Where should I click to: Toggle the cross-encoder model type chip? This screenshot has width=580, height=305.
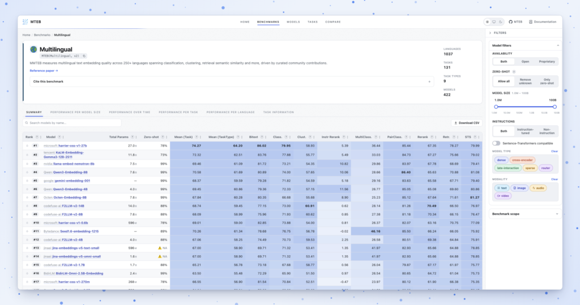pos(522,160)
